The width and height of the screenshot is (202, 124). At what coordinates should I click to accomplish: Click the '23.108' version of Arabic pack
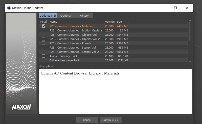pyautogui.click(x=109, y=56)
